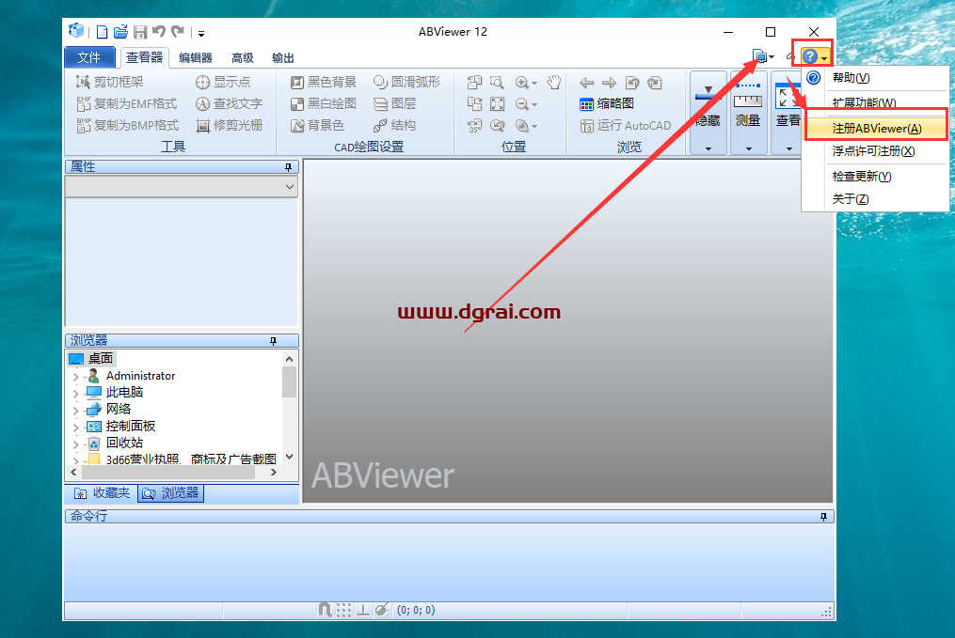This screenshot has height=638, width=955.
Task: Click the rotate 35 degrees icon
Action: point(474,126)
